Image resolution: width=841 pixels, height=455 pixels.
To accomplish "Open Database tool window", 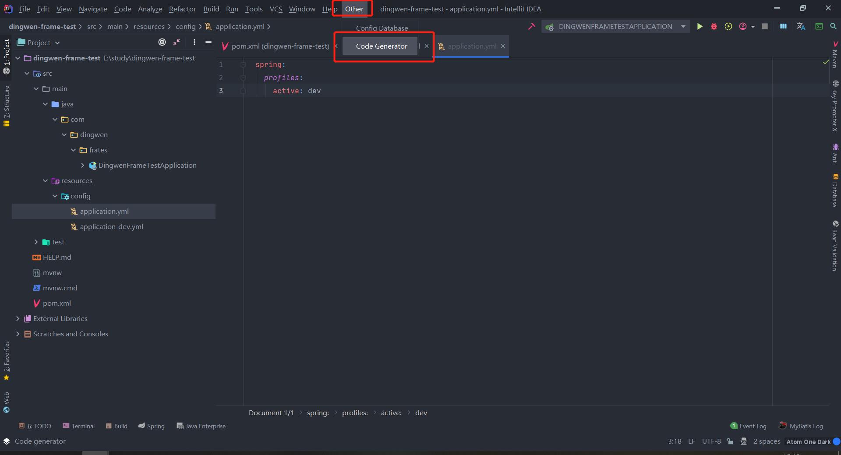I will (x=835, y=190).
